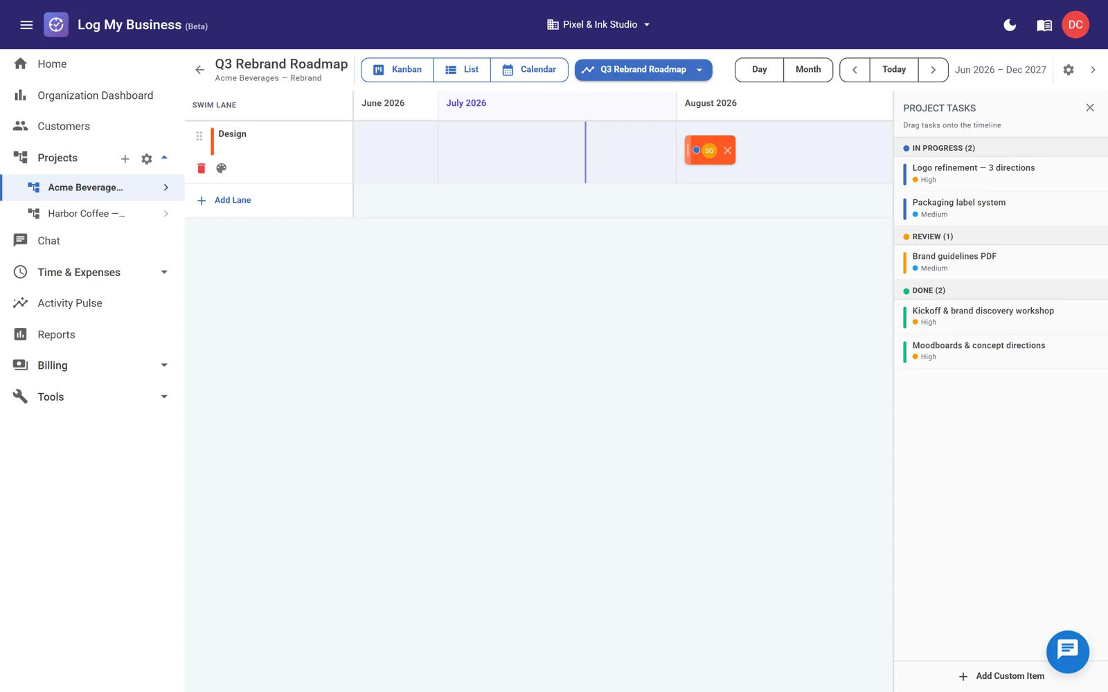The width and height of the screenshot is (1108, 692).
Task: Collapse the Projects section arrow
Action: click(164, 158)
